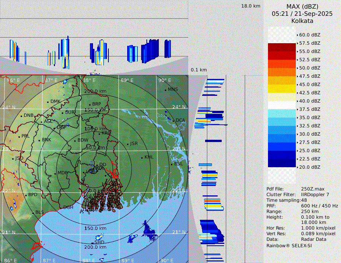The width and height of the screenshot is (341, 263).
Task: Click the Rainbow SELEX-SI label
Action: tap(289, 246)
